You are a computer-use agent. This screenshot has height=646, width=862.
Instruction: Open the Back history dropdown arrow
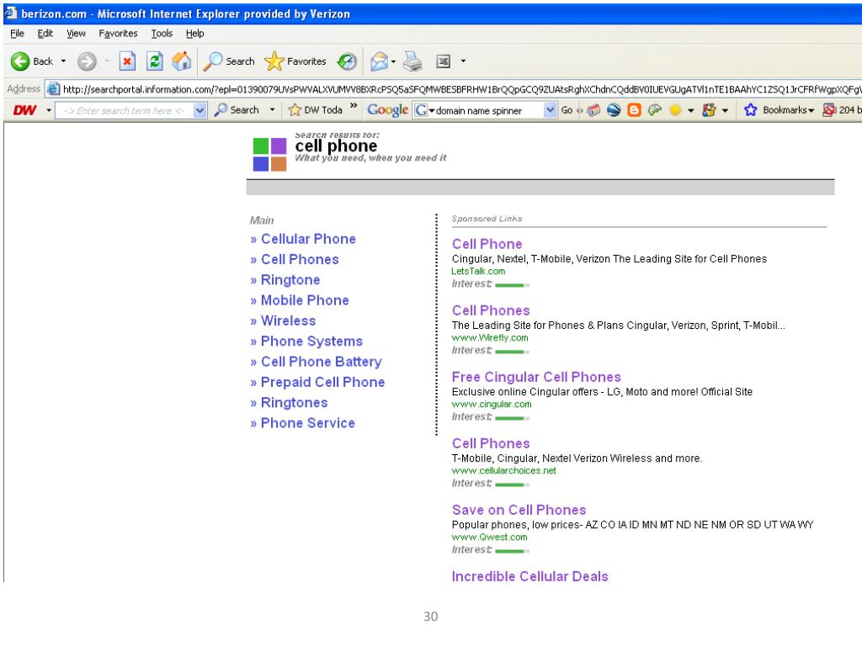point(63,61)
